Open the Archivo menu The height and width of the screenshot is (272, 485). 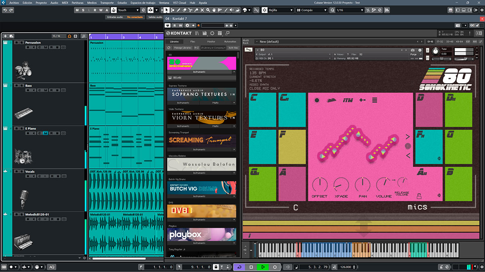tap(14, 2)
